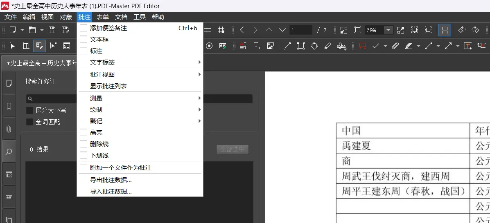Click the red sticky note comment icon
This screenshot has height=223, width=490.
(x=363, y=46)
